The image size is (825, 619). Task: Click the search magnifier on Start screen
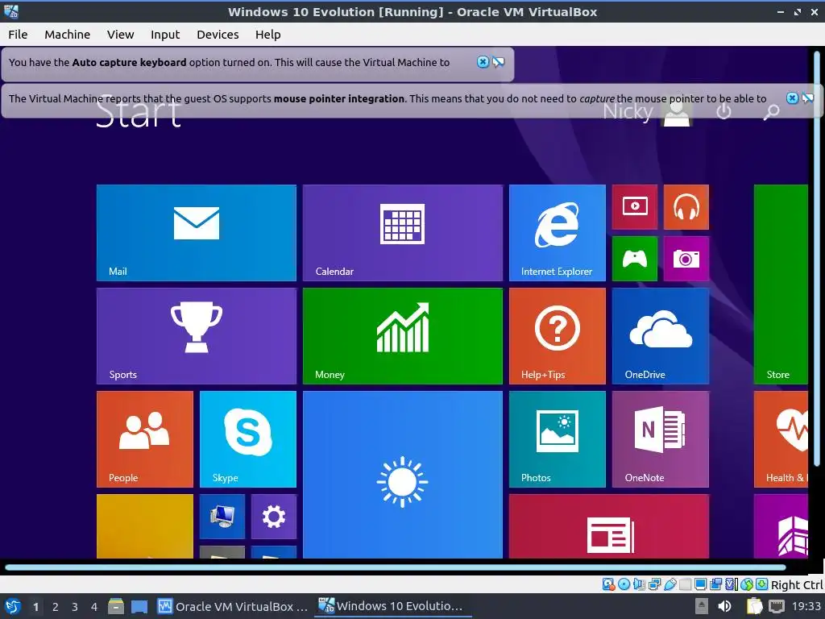coord(771,111)
